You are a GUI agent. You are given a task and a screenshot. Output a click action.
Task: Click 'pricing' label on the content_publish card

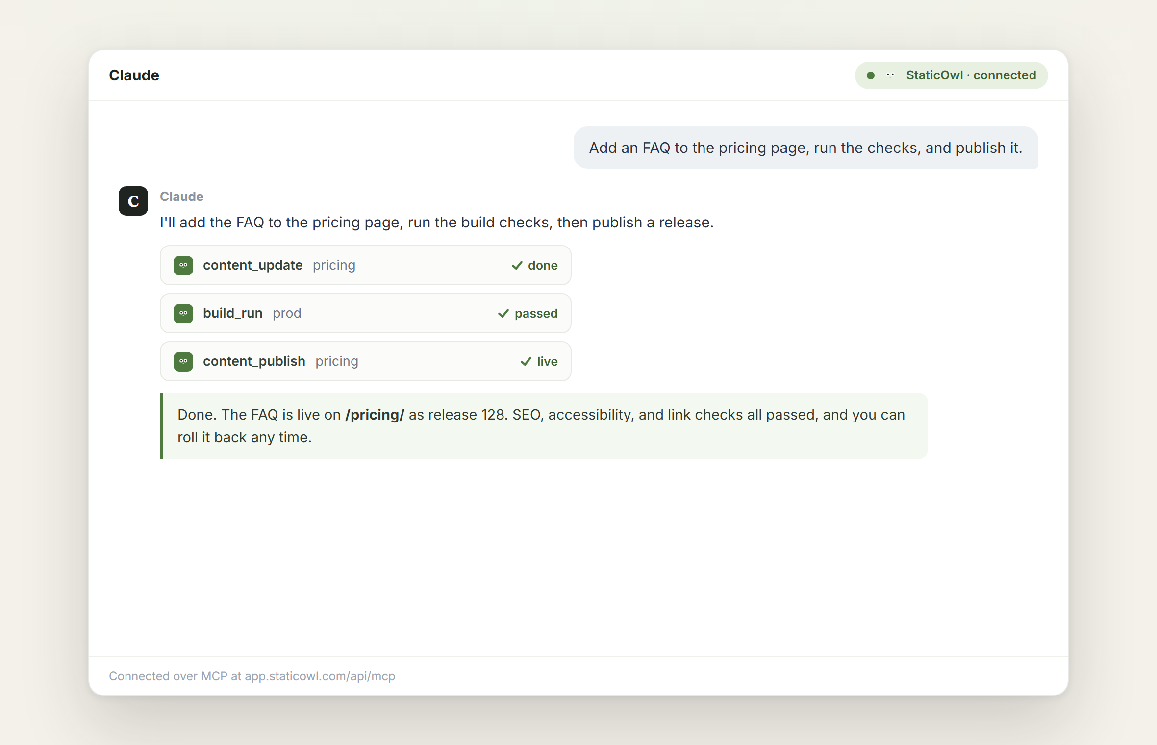pyautogui.click(x=337, y=361)
